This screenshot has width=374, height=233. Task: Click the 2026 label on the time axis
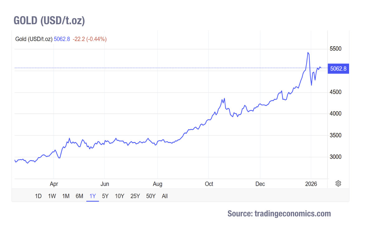click(311, 184)
